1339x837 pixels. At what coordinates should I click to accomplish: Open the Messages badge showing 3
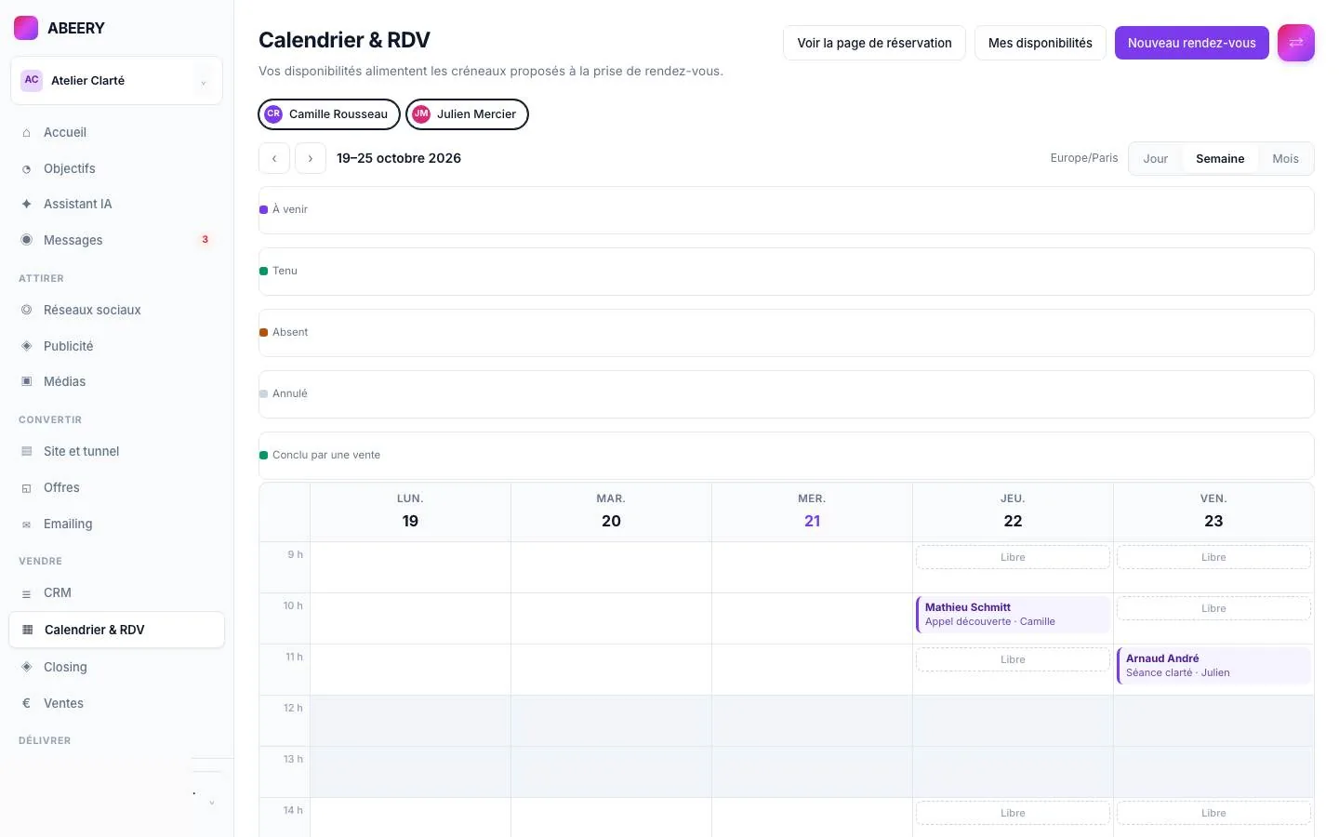click(205, 240)
